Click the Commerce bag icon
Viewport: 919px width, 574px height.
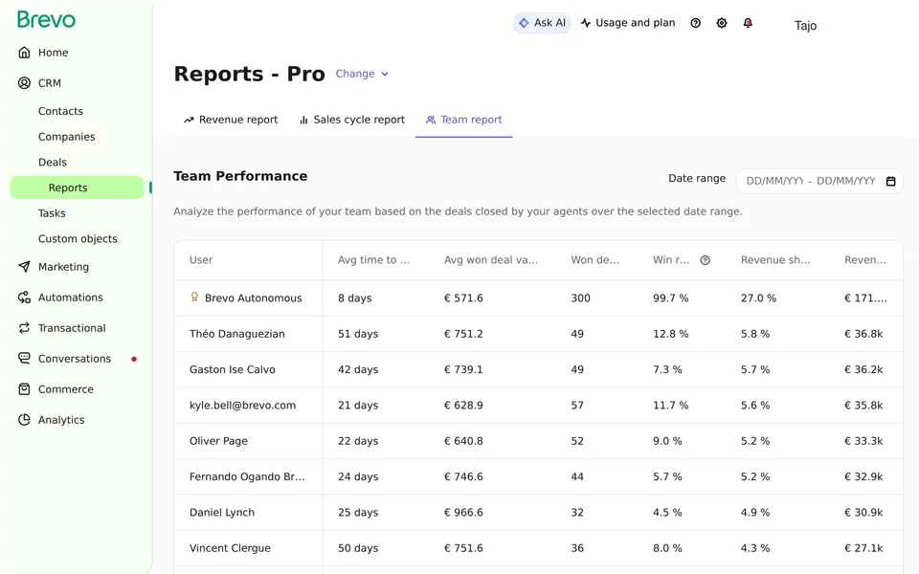[24, 389]
